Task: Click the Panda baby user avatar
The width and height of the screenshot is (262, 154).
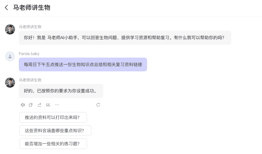Action: click(x=10, y=56)
